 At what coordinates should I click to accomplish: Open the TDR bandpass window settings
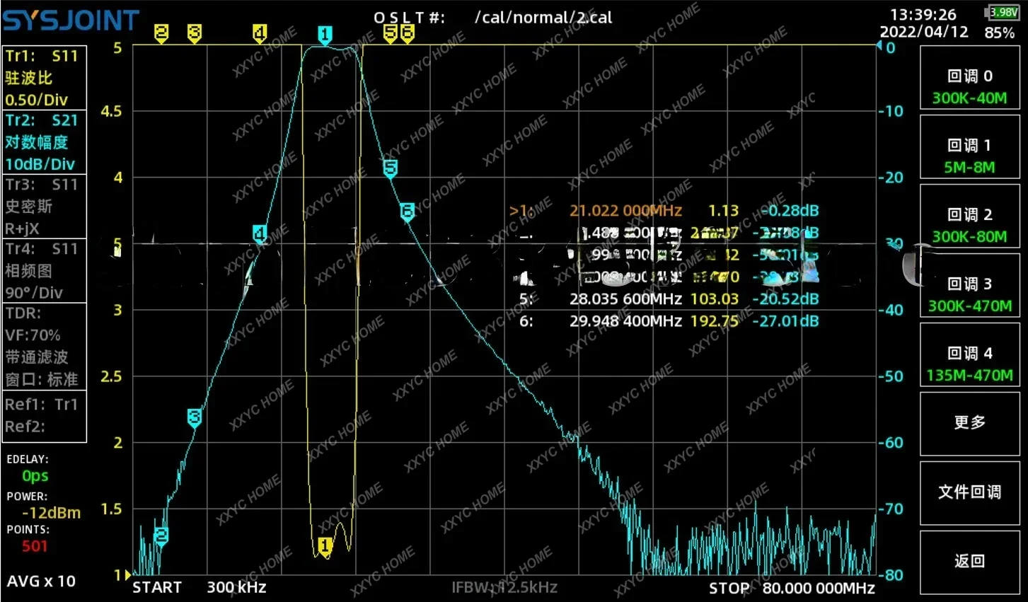tap(44, 346)
